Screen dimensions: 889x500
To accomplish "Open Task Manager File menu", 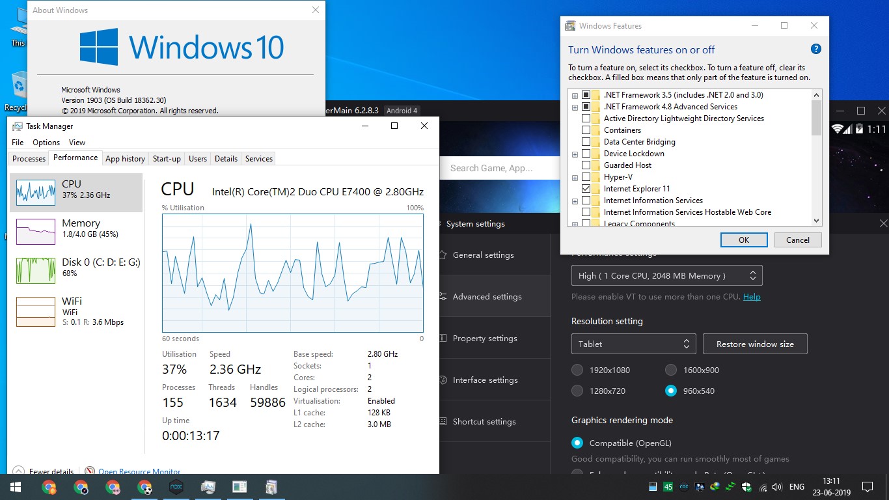I will pos(18,142).
